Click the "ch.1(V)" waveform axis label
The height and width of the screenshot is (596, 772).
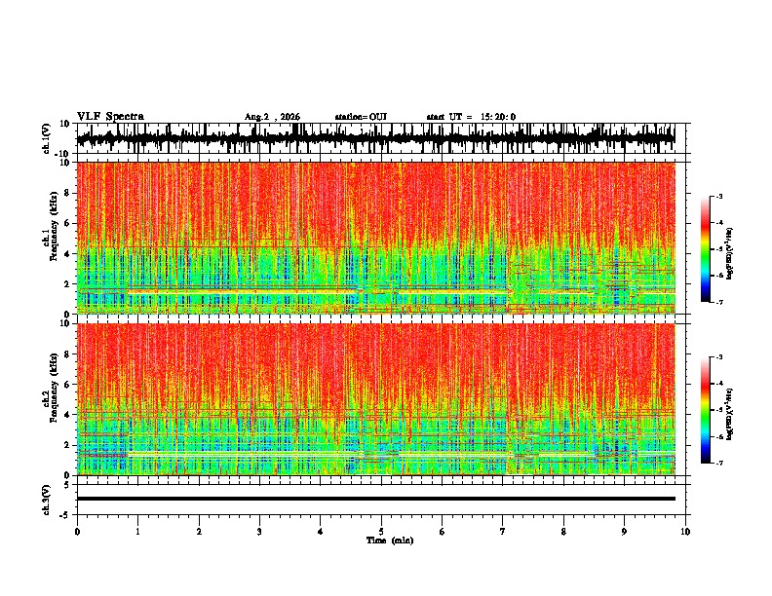click(46, 138)
